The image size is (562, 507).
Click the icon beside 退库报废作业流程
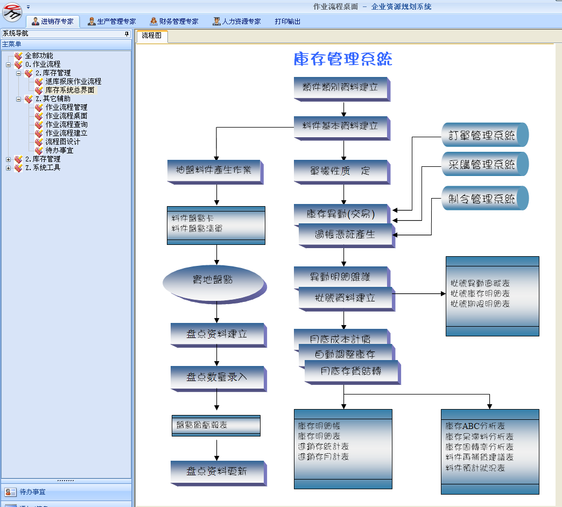39,82
